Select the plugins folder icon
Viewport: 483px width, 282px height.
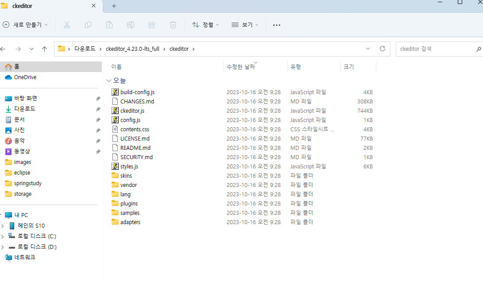point(115,203)
